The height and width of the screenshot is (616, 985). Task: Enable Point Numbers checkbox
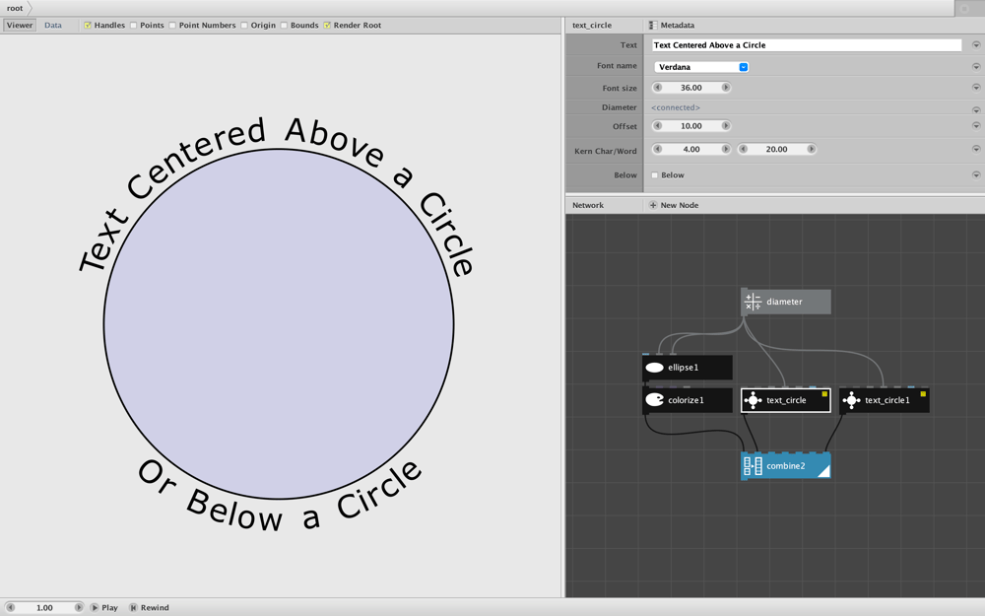[x=172, y=26]
